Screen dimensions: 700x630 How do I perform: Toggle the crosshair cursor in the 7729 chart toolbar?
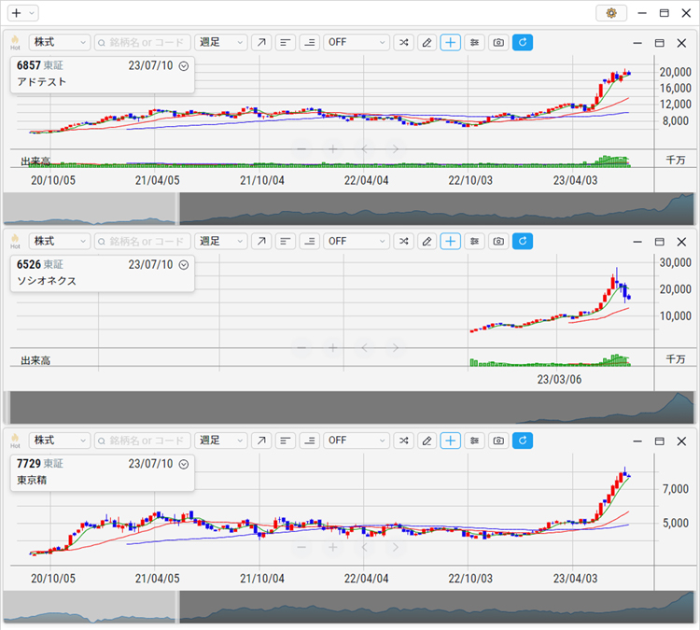451,441
